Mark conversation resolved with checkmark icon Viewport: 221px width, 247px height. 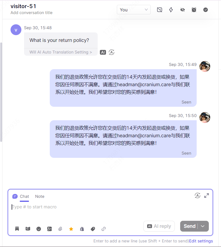[205, 10]
